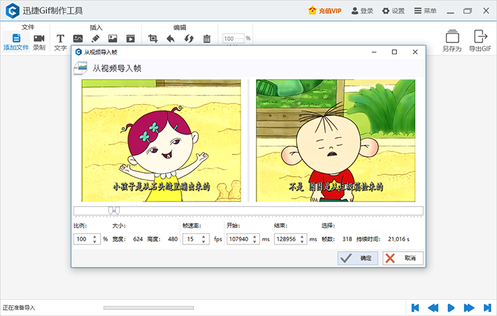
Task: Undo with the back arrow icon
Action: (x=170, y=38)
